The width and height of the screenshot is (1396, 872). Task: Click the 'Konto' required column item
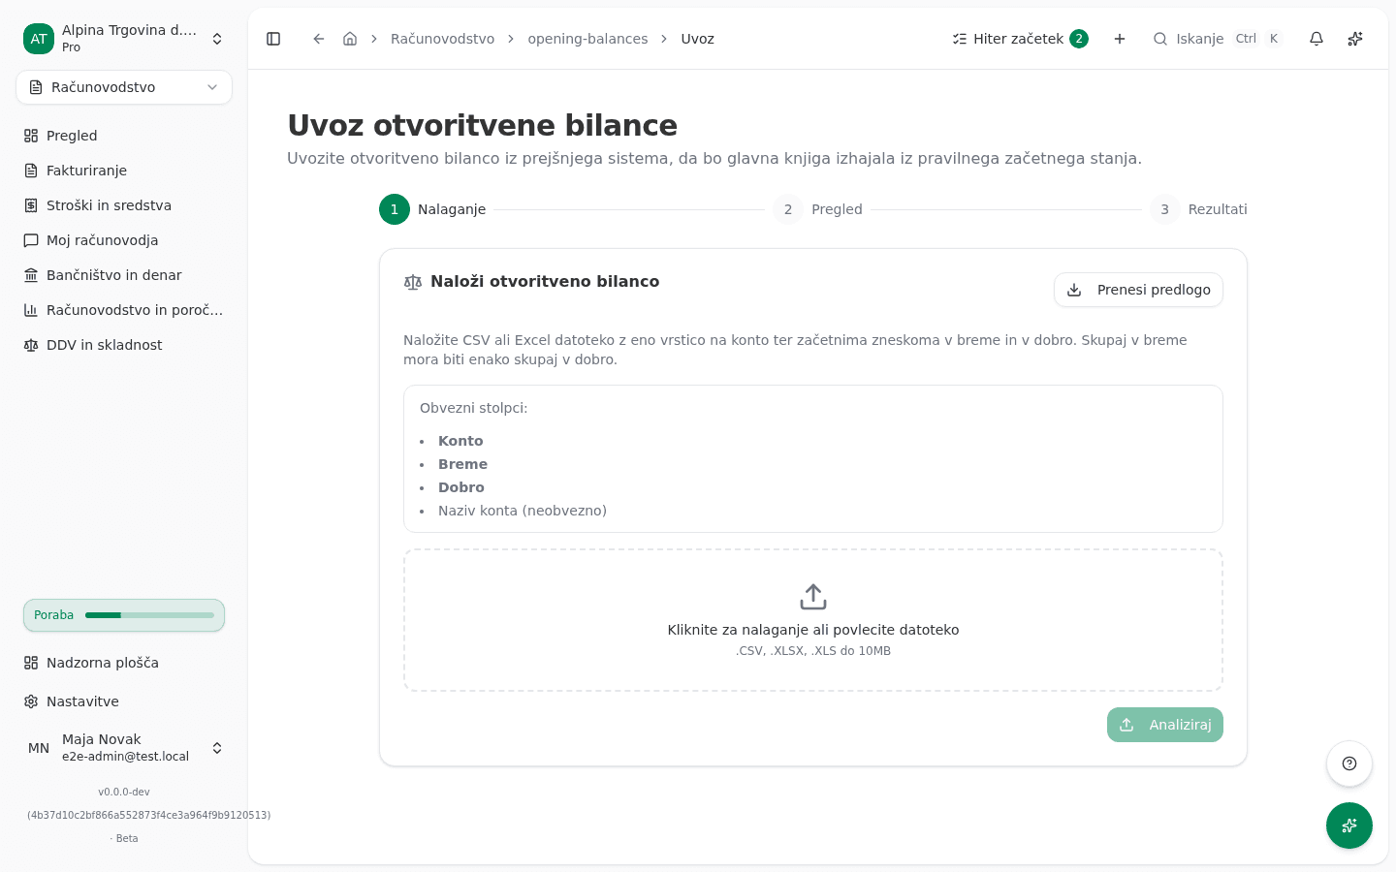460,441
